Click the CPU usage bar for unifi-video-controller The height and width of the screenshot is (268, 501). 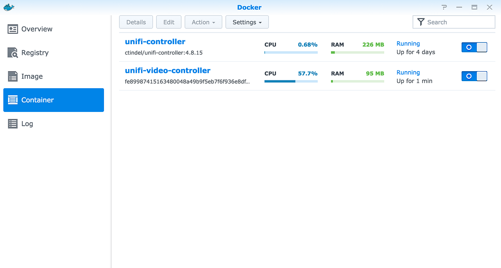pos(291,81)
